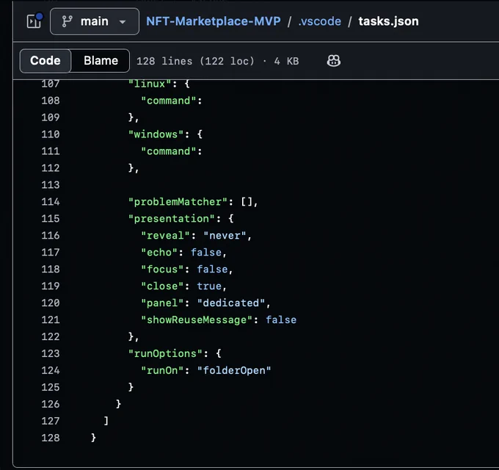Image resolution: width=499 pixels, height=470 pixels.
Task: Click the "focus" key on line 118
Action: 162,270
